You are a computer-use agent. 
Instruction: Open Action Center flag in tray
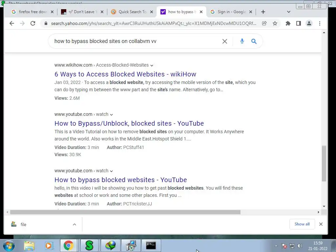pyautogui.click(x=284, y=246)
